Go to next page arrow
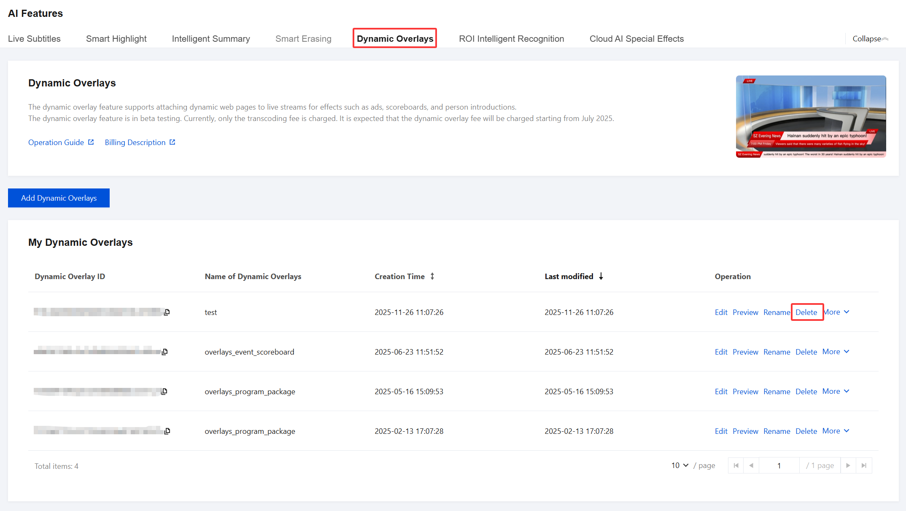 pos(848,465)
